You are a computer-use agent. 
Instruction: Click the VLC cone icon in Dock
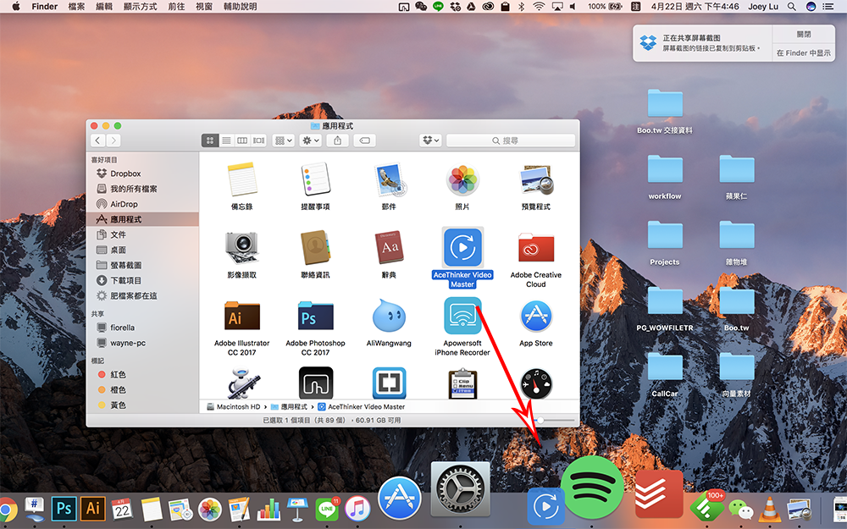(x=769, y=509)
